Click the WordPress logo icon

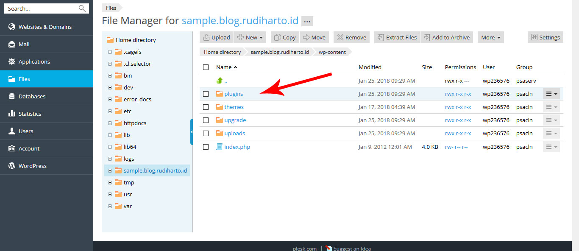(12, 166)
